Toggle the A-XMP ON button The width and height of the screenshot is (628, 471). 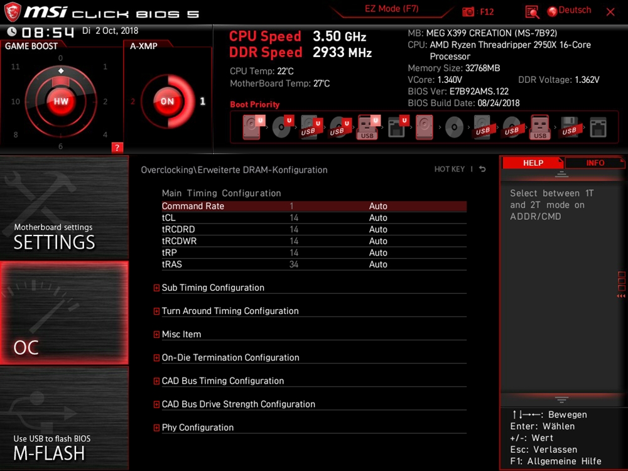(168, 101)
